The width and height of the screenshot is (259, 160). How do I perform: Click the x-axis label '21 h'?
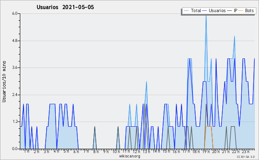[x=226, y=151]
